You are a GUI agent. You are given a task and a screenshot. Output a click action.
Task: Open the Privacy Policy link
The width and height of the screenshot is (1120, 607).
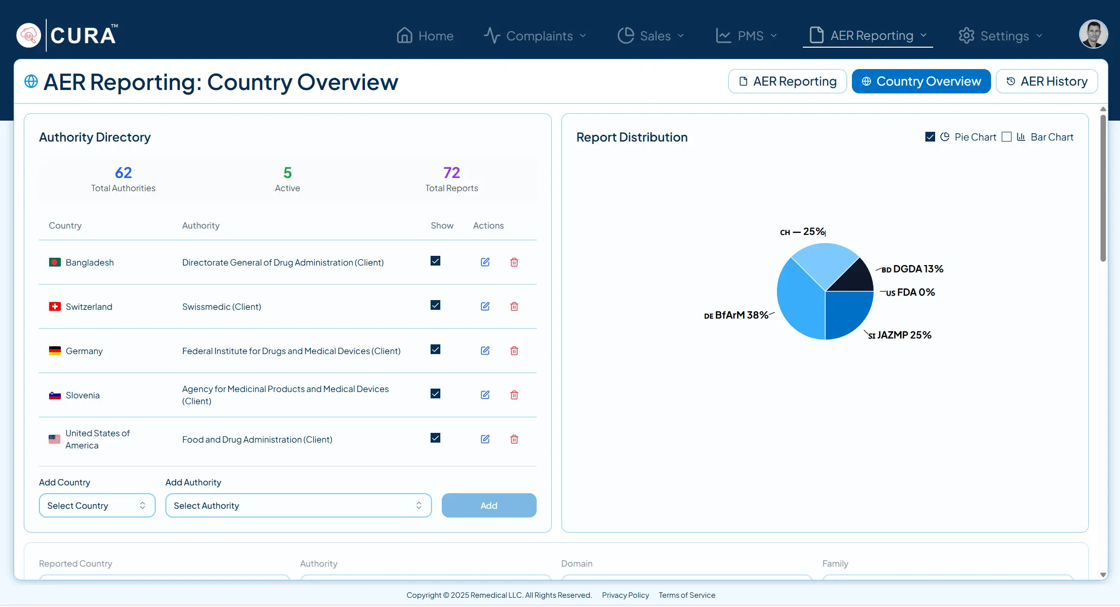[x=625, y=595]
